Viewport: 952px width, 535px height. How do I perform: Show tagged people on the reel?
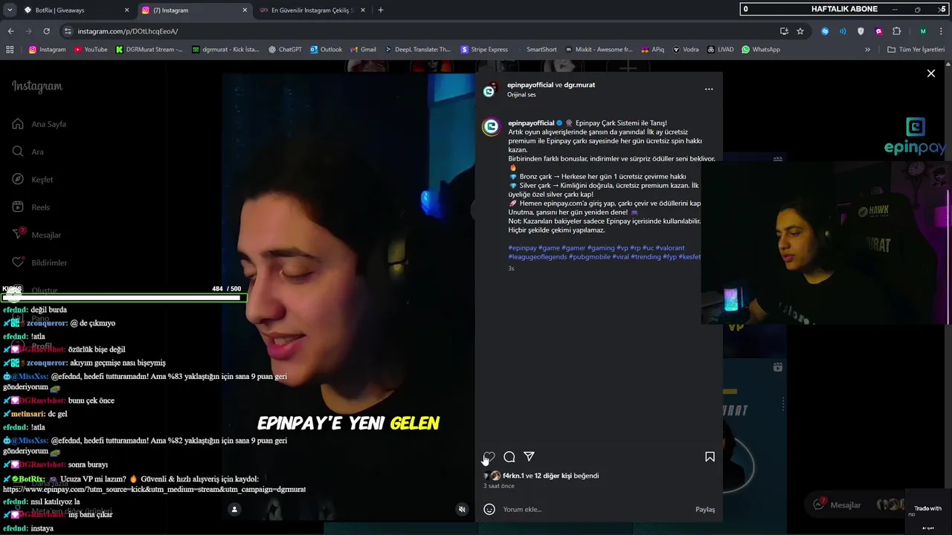pos(234,509)
